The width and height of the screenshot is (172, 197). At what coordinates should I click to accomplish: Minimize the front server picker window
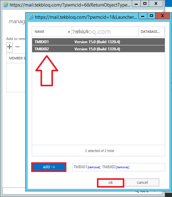(143, 16)
